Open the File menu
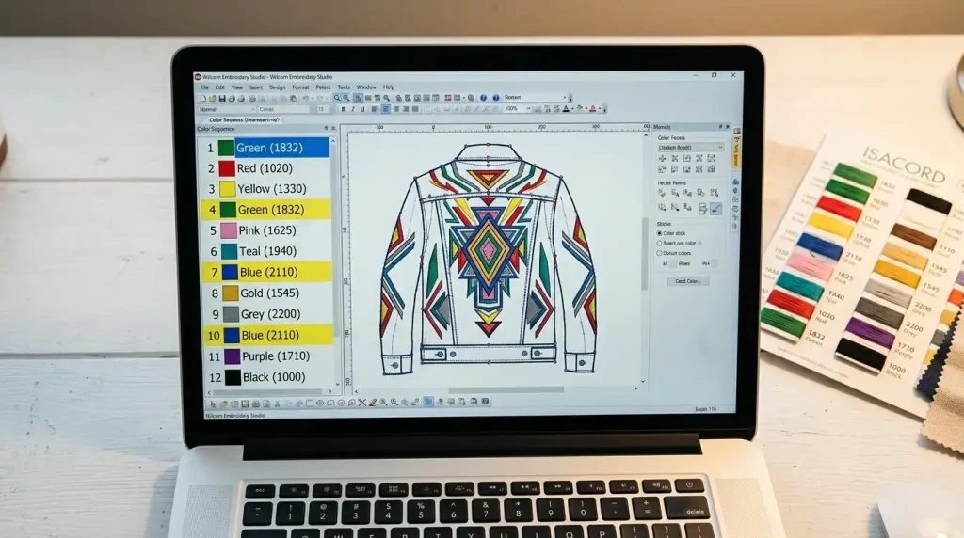 click(204, 87)
